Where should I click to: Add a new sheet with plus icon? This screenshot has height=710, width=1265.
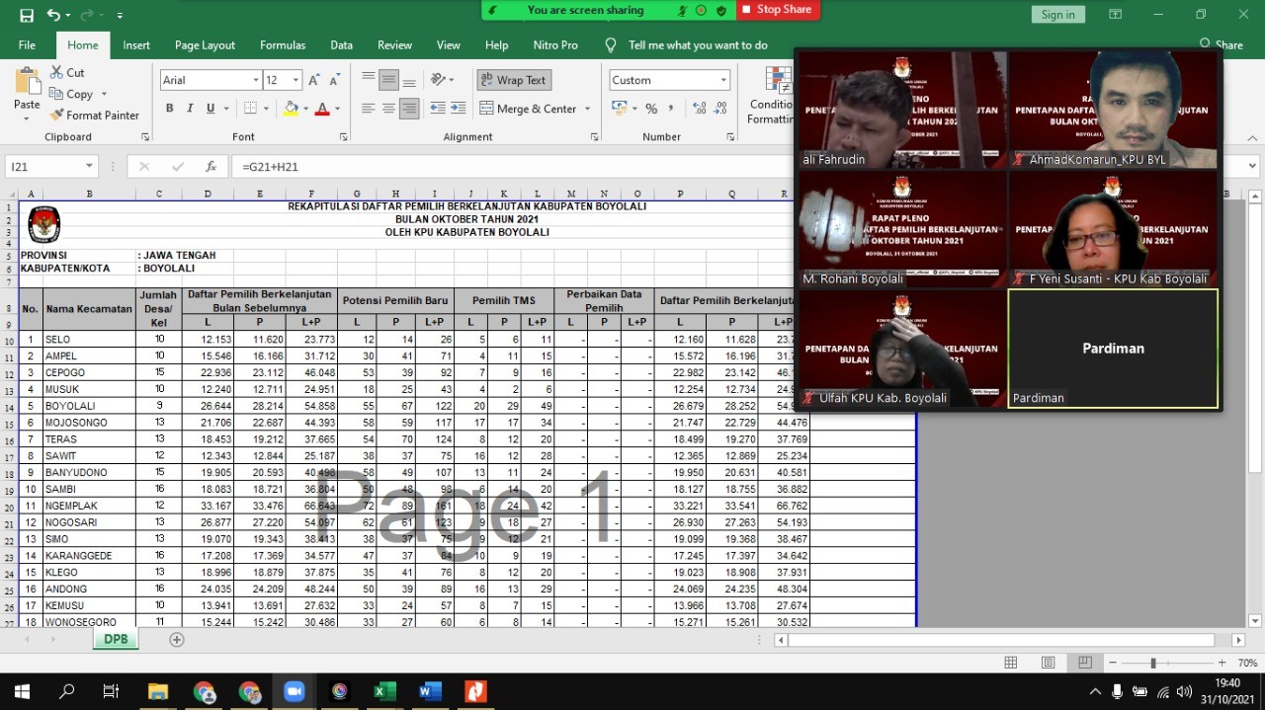click(177, 640)
